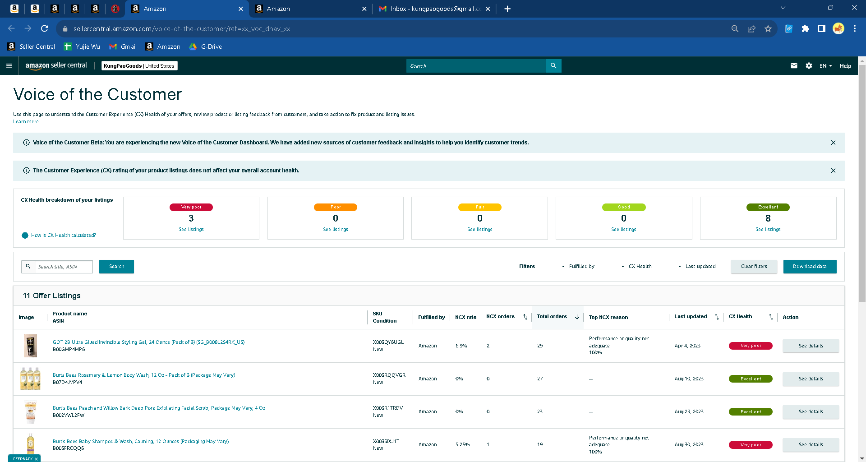See listings under Very poor
The image size is (866, 462).
[x=191, y=230]
